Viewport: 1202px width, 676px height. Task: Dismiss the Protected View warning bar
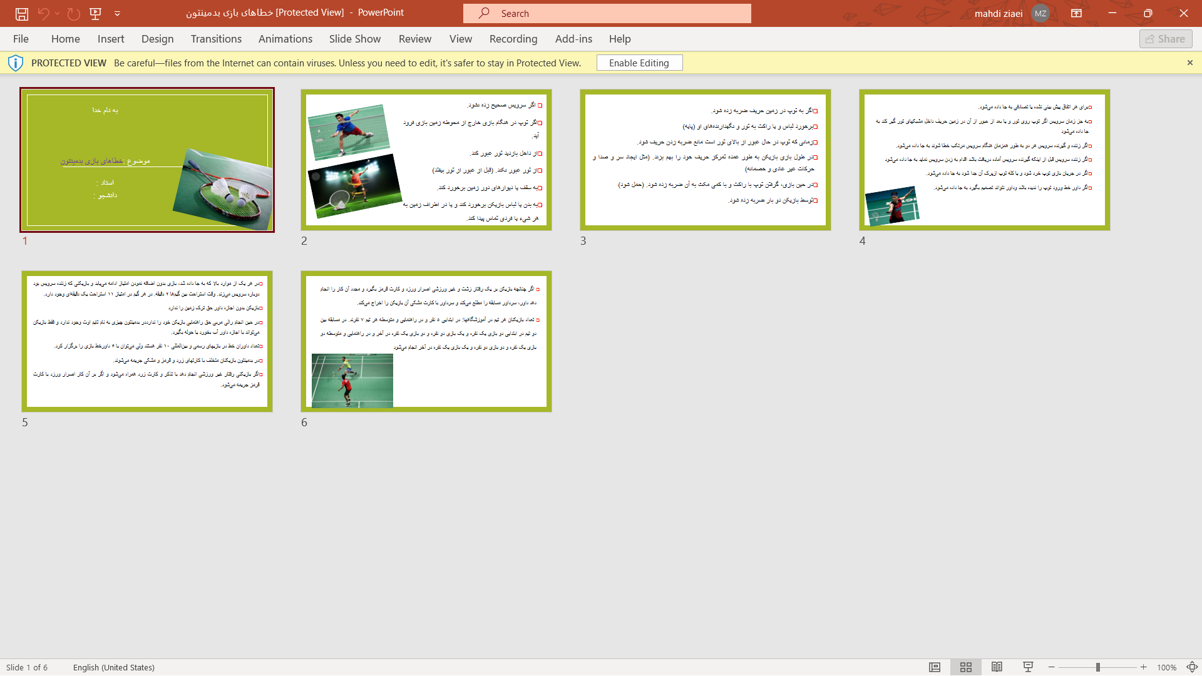point(1189,63)
